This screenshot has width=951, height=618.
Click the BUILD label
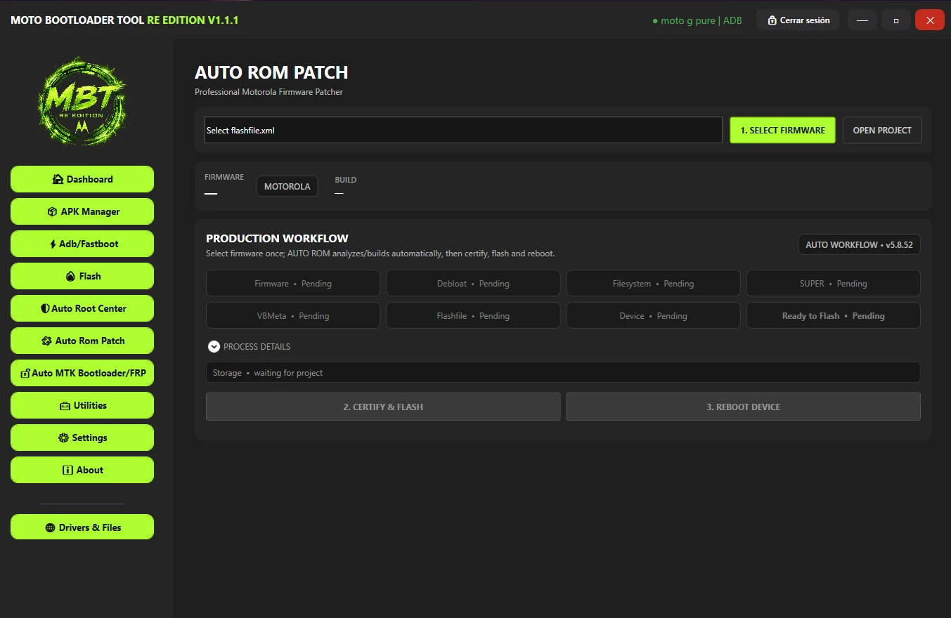tap(345, 180)
